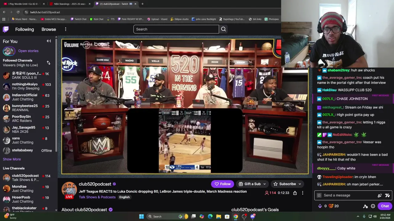The height and width of the screenshot is (221, 394).
Task: Click the star icon in chat input
Action: click(x=319, y=195)
